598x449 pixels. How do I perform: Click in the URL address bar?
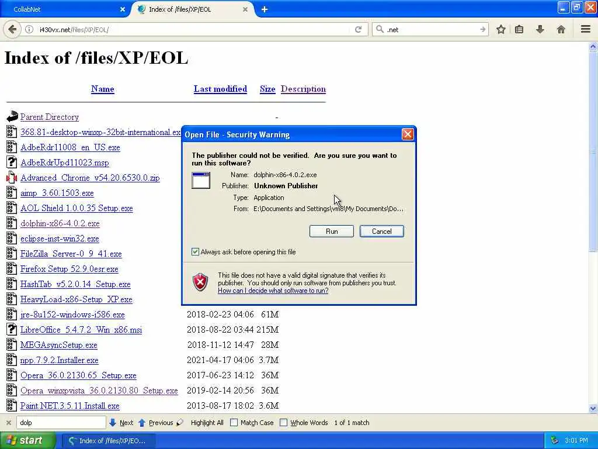click(x=193, y=29)
